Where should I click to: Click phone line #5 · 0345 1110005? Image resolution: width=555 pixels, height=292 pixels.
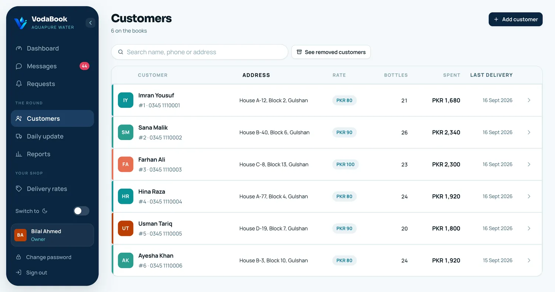[160, 234]
